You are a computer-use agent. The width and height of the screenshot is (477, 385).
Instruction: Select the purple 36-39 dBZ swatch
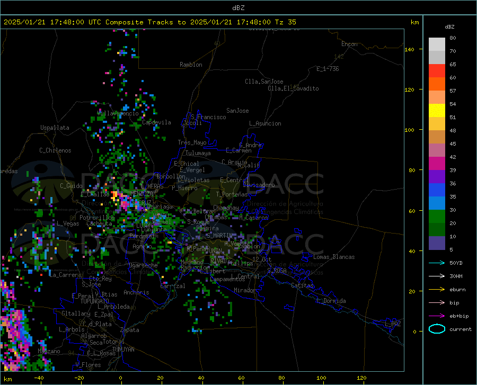[x=437, y=177]
